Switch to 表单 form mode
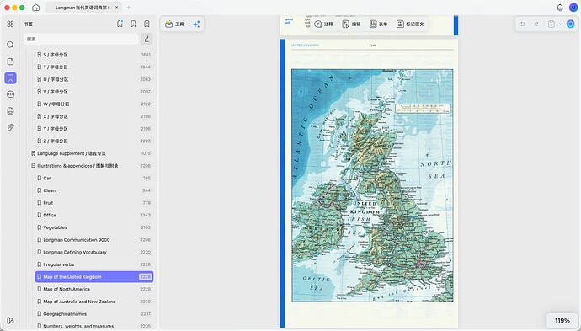The width and height of the screenshot is (581, 331). click(379, 24)
